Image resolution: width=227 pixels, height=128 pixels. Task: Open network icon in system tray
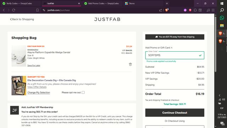(220, 100)
